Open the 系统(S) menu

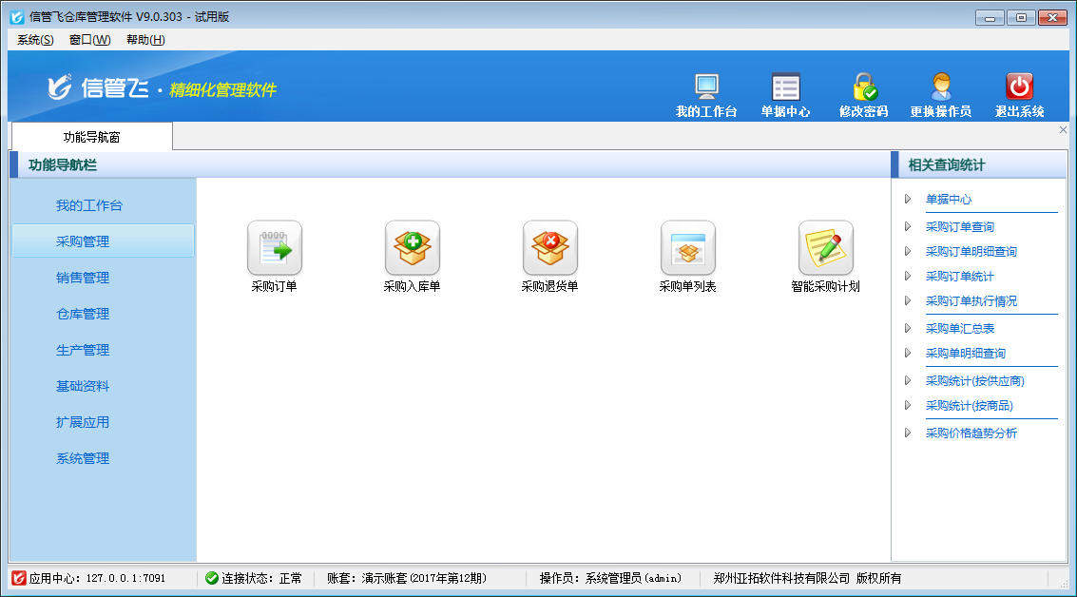pos(35,40)
